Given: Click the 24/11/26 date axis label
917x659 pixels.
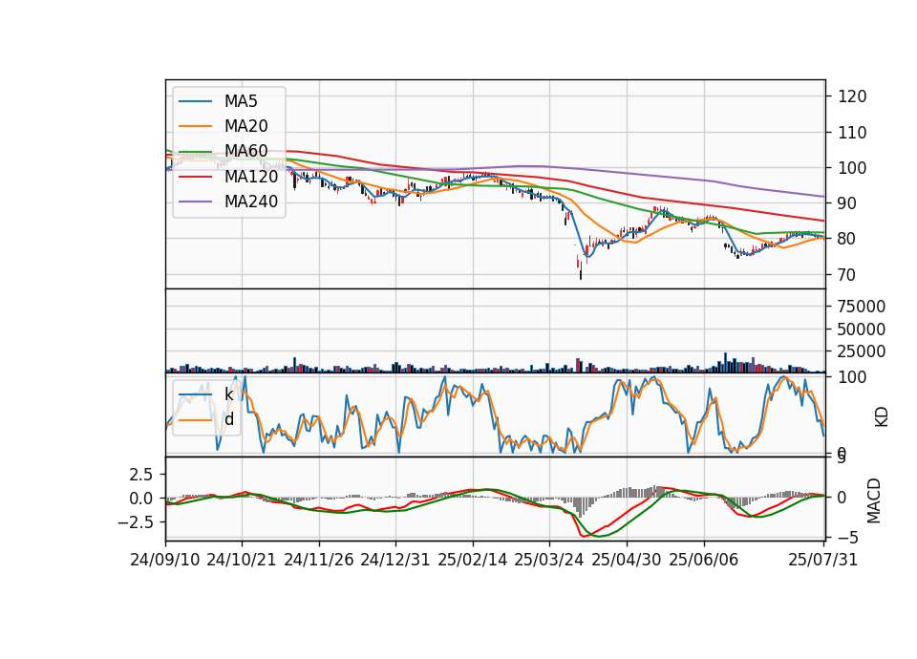Looking at the screenshot, I should pos(319,560).
